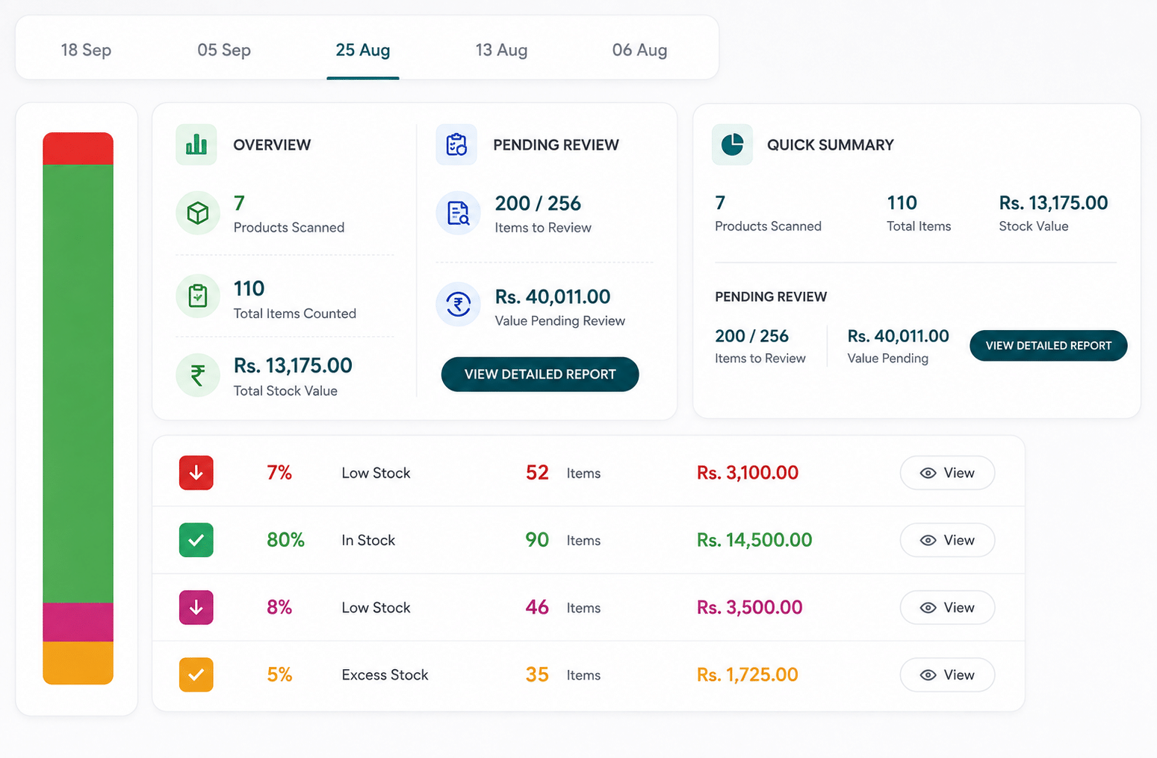The height and width of the screenshot is (758, 1157).
Task: Click the magenta segment of stock bar
Action: tap(78, 622)
